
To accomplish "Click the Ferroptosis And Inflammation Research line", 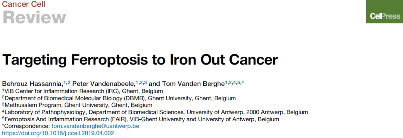I will pos(140,119).
